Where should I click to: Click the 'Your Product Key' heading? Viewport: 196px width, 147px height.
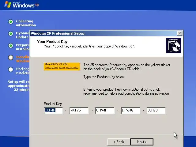(x=52, y=42)
